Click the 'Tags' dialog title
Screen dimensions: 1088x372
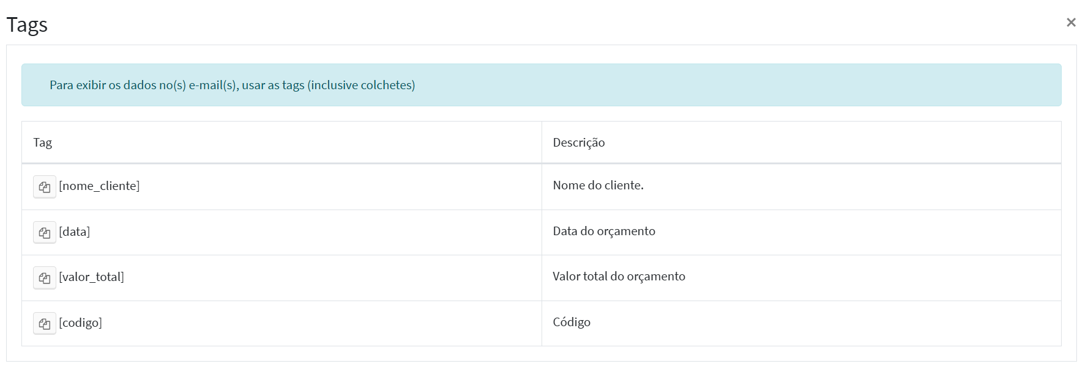click(27, 24)
